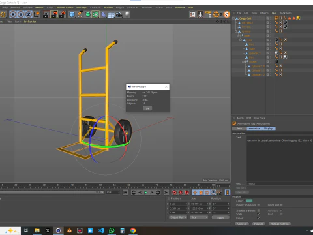Screen dimensions: 313x235
Task: Open the MoGraph menu
Action: tap(82, 7)
